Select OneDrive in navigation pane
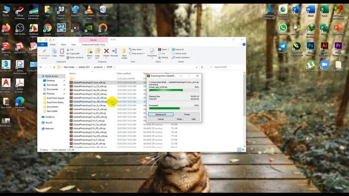349x196 pixels. (50, 117)
